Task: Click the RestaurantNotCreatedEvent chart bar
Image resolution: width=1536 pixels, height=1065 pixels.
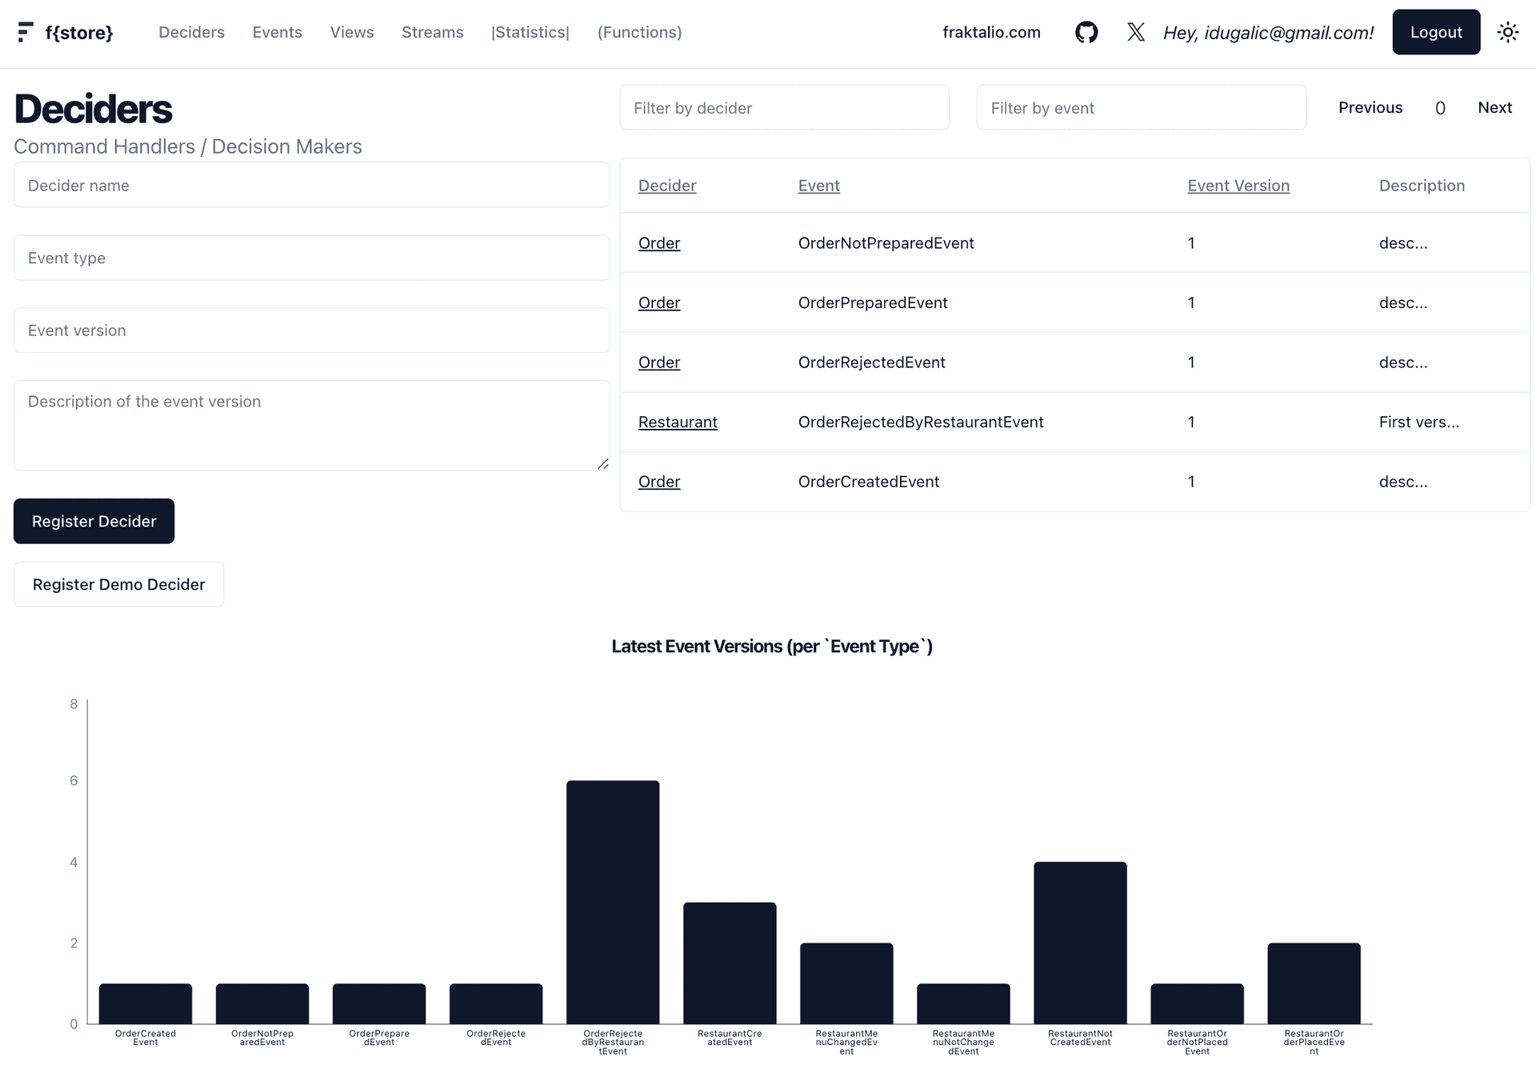Action: point(1080,943)
